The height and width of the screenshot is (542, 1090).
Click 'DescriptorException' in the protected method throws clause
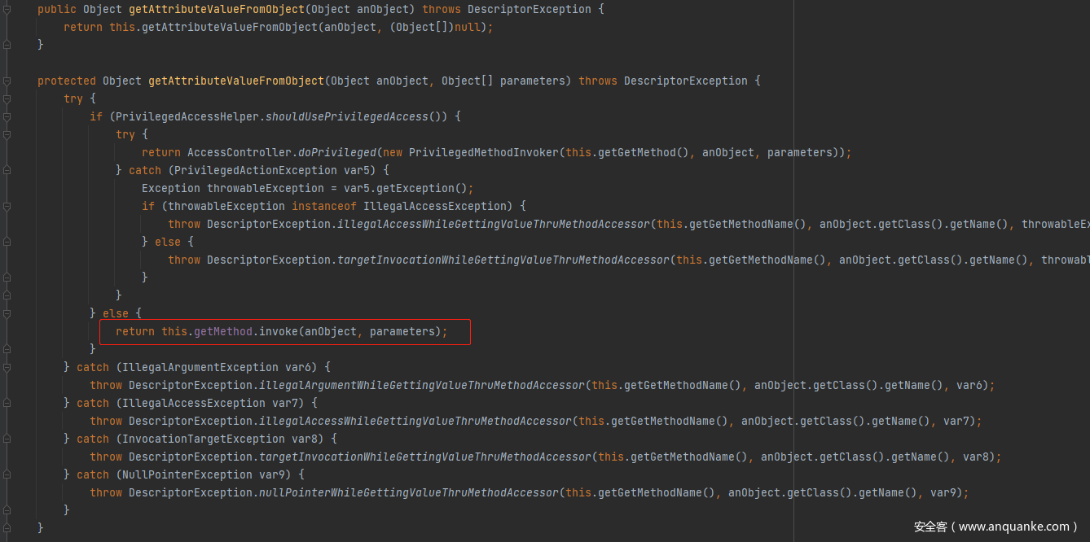(x=686, y=81)
